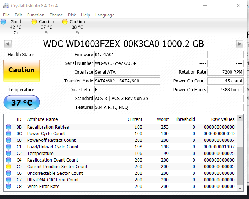Click the Power On Count value 45 count

225,81
